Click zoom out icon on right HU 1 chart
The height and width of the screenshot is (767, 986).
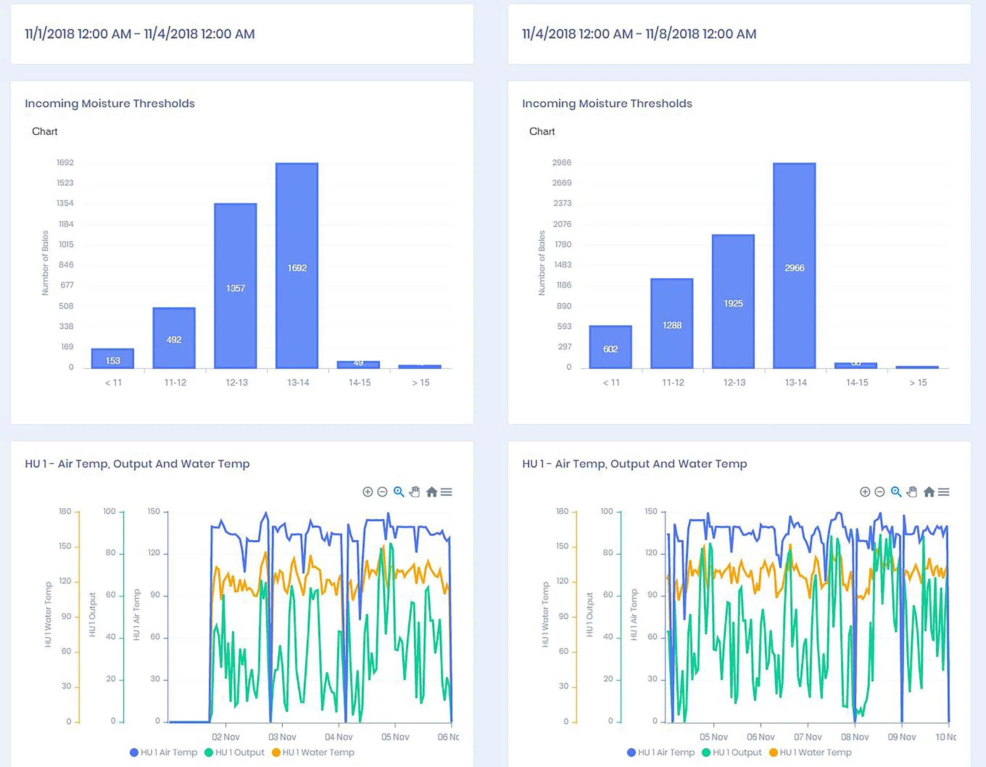879,492
